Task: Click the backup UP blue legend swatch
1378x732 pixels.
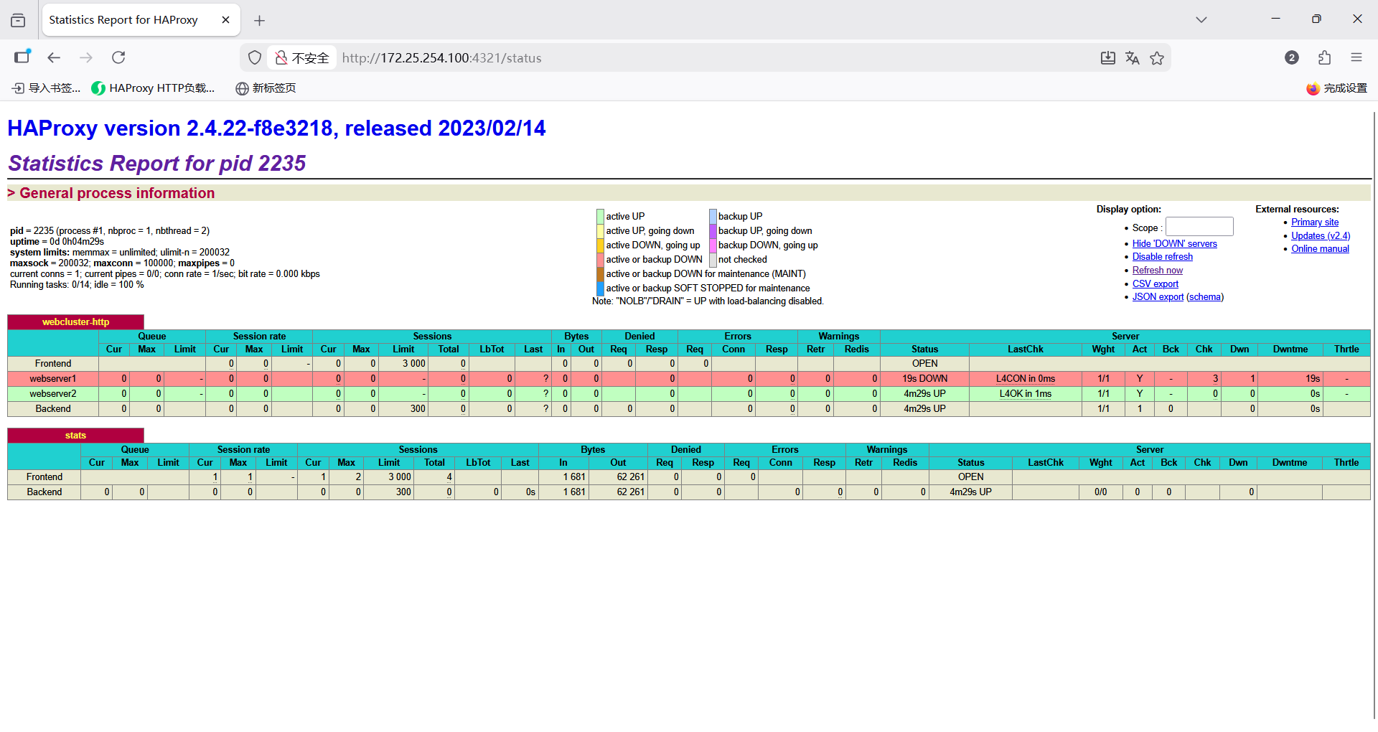Action: coord(713,216)
